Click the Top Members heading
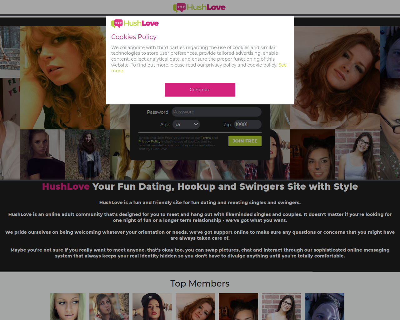This screenshot has height=320, width=400. (200, 283)
